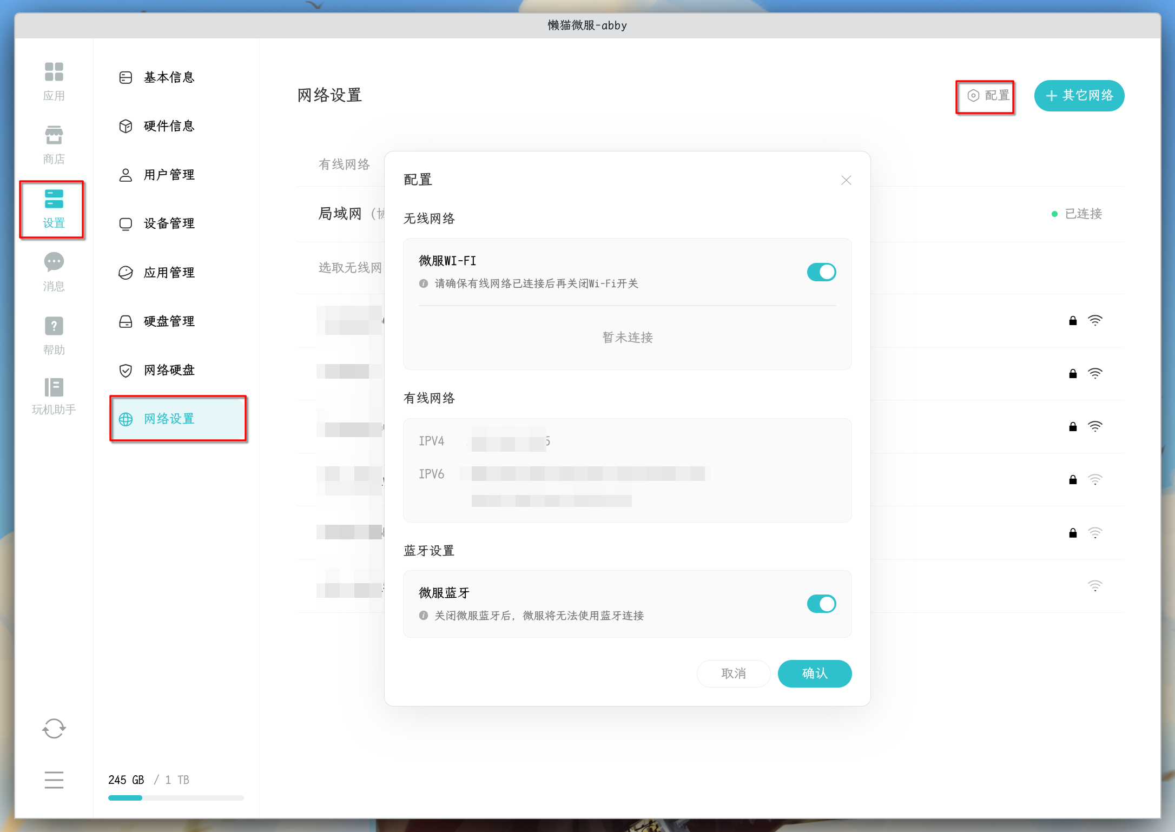
Task: Click the 有线网络 heading behind the dialog
Action: coord(344,164)
